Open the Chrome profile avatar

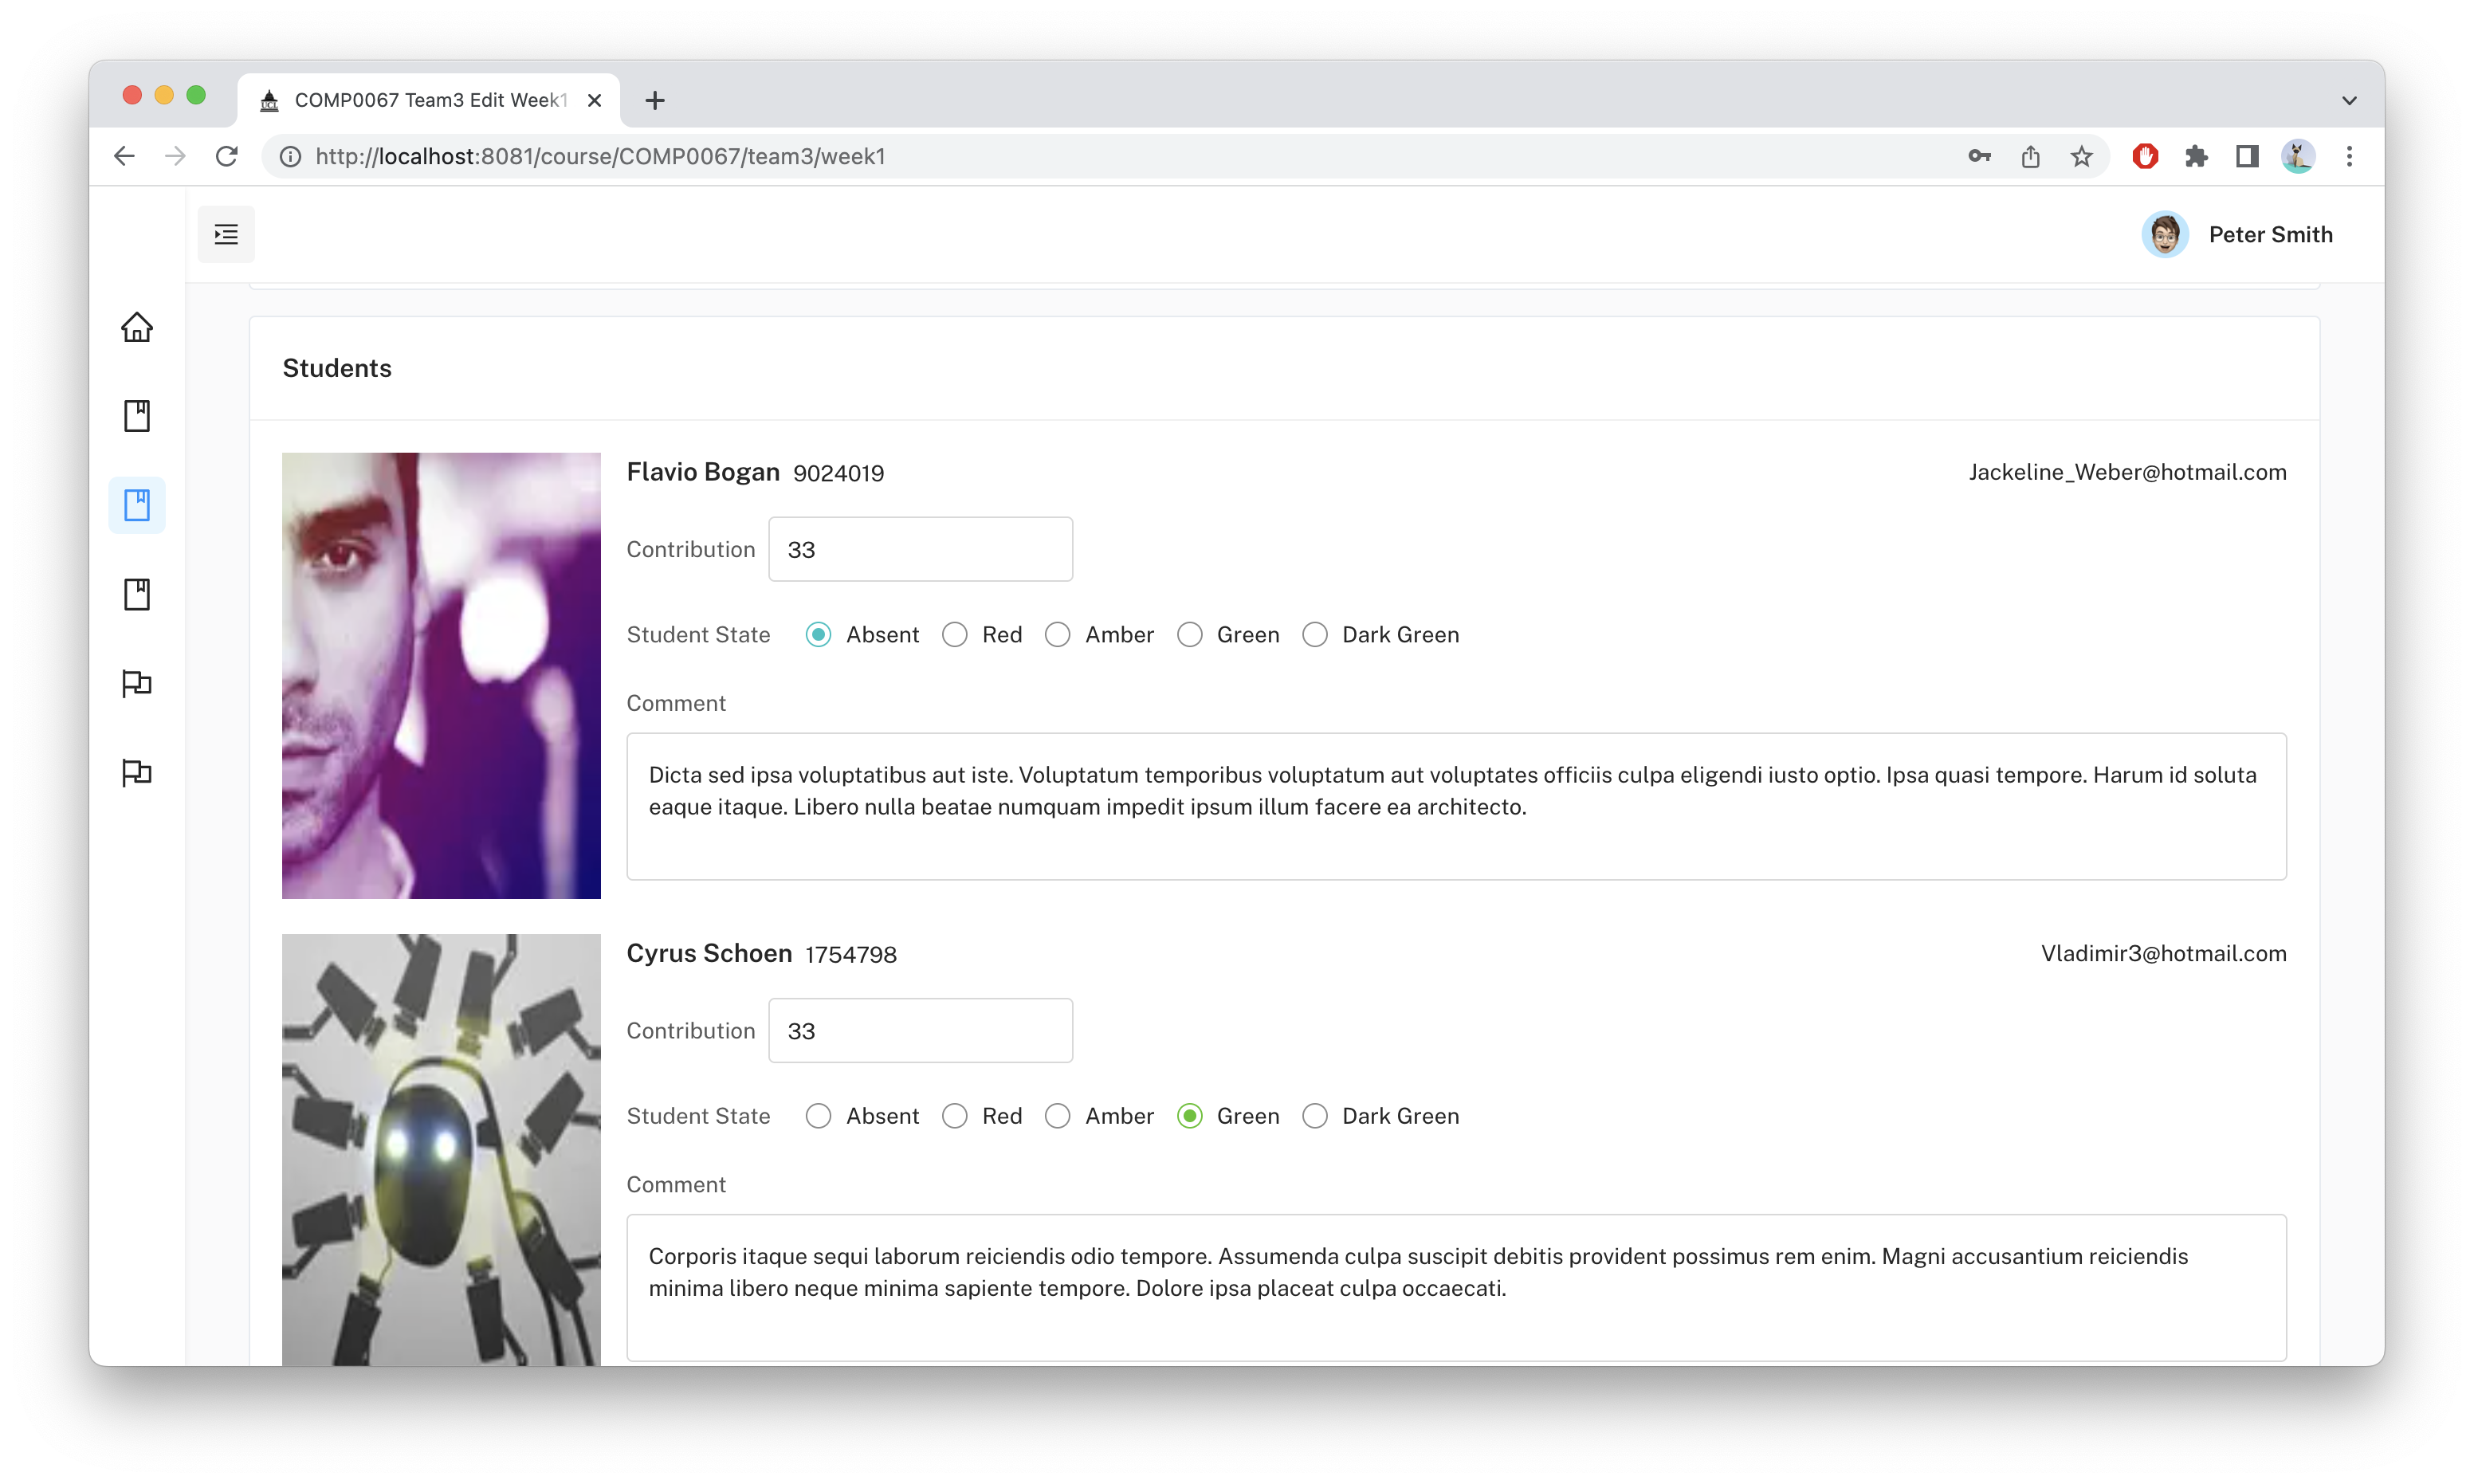coord(2298,156)
